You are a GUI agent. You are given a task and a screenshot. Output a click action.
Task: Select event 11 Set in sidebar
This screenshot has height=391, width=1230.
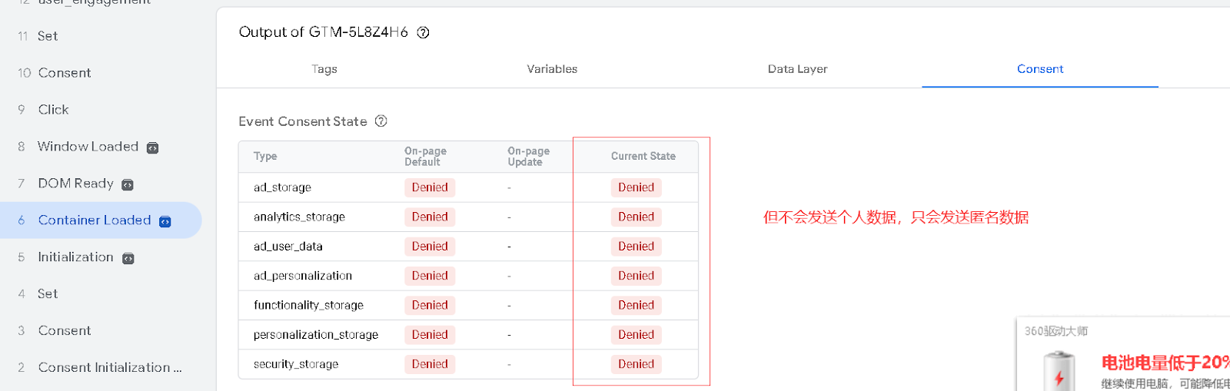[x=48, y=36]
